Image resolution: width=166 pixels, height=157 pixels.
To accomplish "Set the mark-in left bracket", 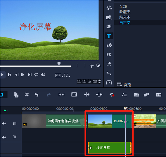I will click(77, 66).
